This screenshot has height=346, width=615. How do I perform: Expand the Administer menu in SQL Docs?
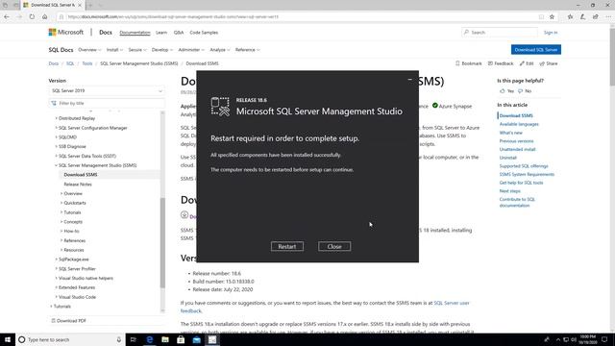(x=191, y=50)
